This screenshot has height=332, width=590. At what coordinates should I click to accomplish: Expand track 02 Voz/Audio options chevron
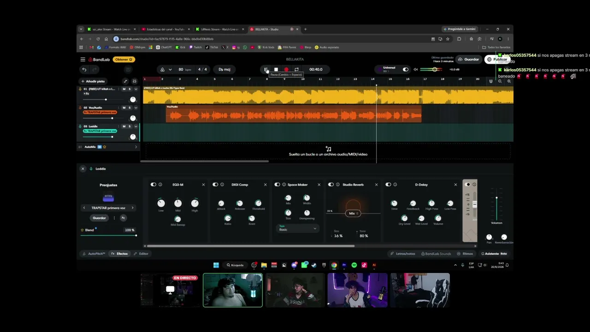click(x=136, y=107)
